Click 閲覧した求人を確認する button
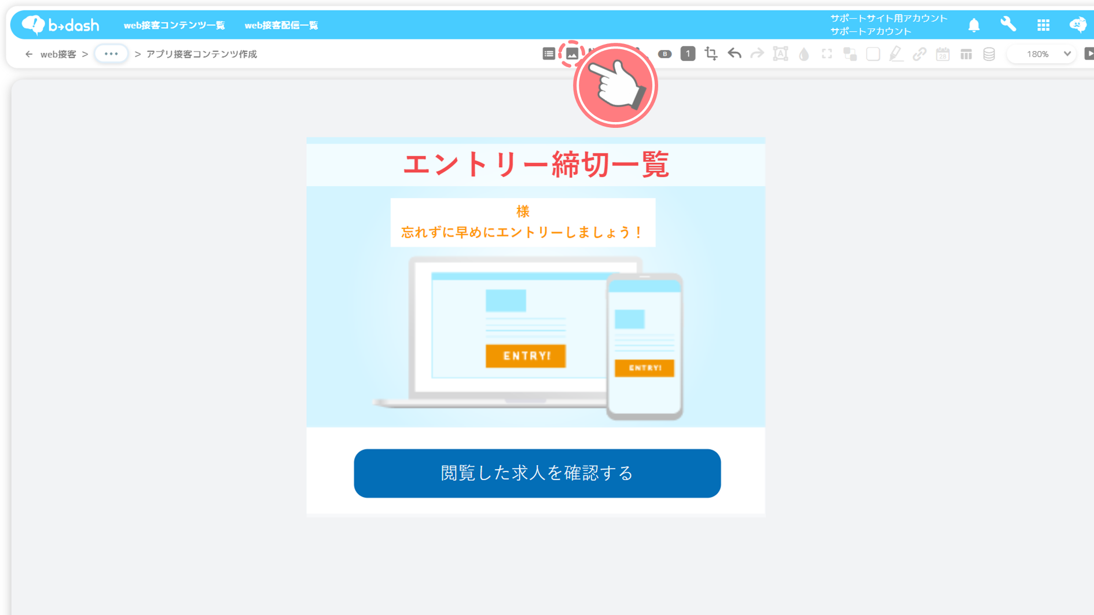 [x=537, y=473]
